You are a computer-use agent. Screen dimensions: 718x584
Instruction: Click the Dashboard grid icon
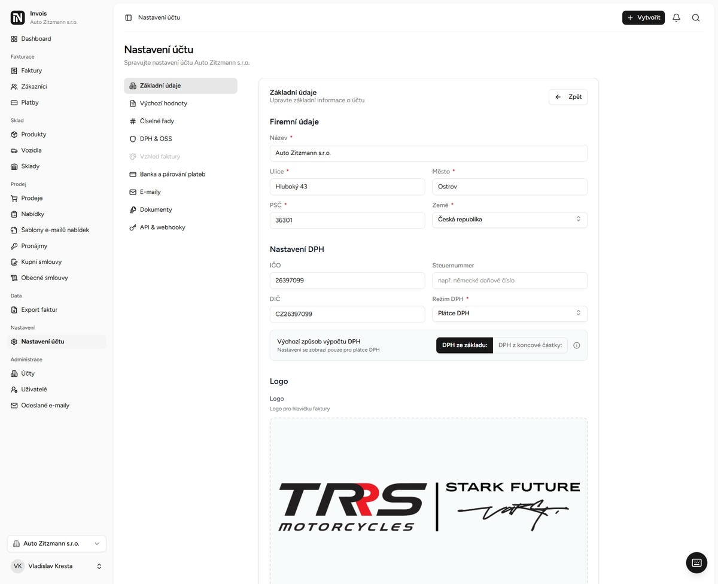pyautogui.click(x=14, y=39)
